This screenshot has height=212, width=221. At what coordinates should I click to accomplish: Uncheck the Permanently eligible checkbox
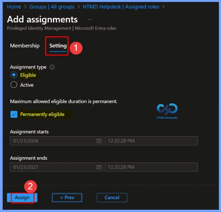click(x=14, y=115)
